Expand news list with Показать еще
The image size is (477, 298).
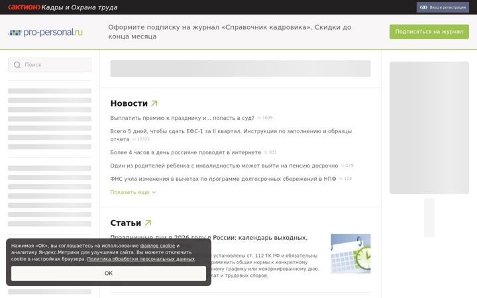tap(133, 192)
